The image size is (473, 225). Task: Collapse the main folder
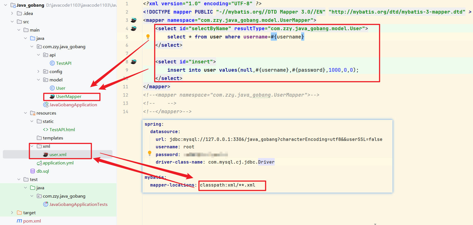(x=19, y=30)
